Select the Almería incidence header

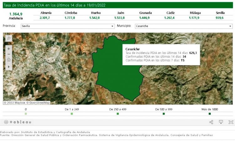click(x=46, y=13)
